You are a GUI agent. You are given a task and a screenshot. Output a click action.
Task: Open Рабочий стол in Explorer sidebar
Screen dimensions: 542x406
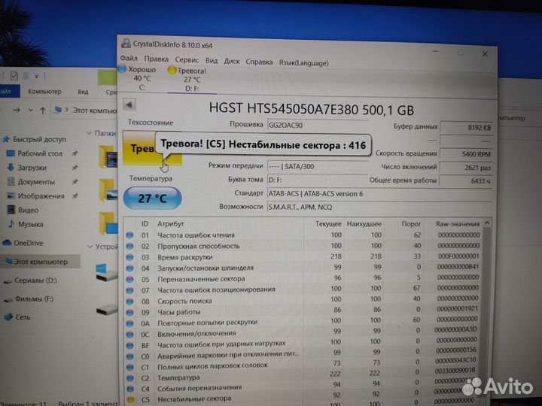click(35, 153)
